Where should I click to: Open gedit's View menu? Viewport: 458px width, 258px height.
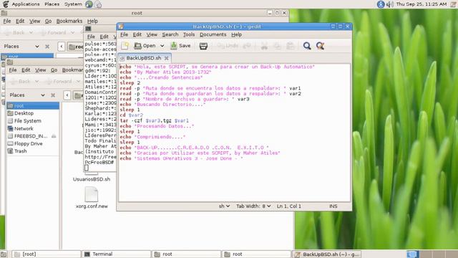coord(152,34)
